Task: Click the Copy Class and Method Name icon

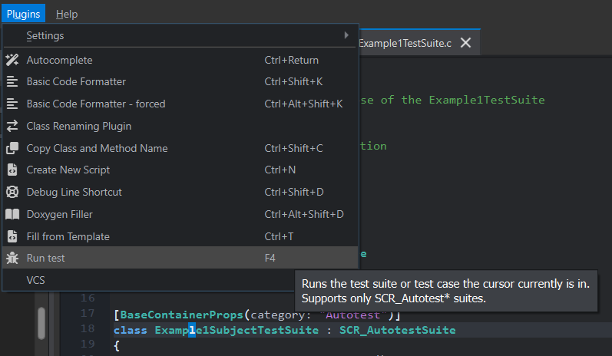Action: 12,148
